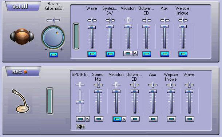Click SPDIF In recording fader handle
The height and width of the screenshot is (137, 222).
coord(80,102)
